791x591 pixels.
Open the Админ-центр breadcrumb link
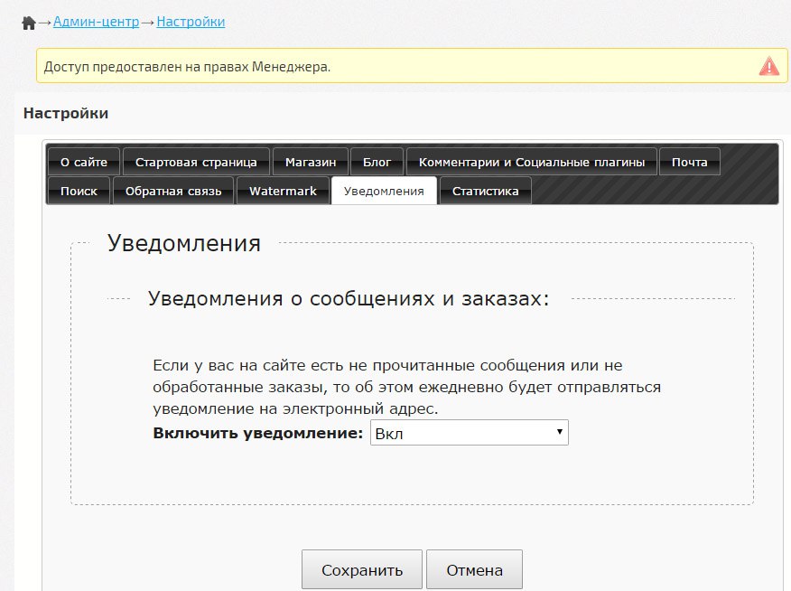pyautogui.click(x=96, y=21)
